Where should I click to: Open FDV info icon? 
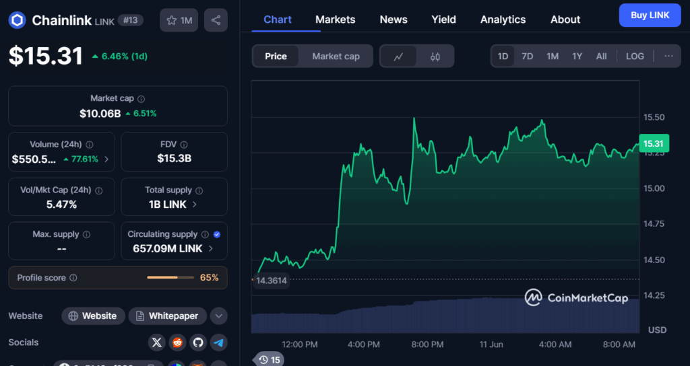tap(184, 145)
